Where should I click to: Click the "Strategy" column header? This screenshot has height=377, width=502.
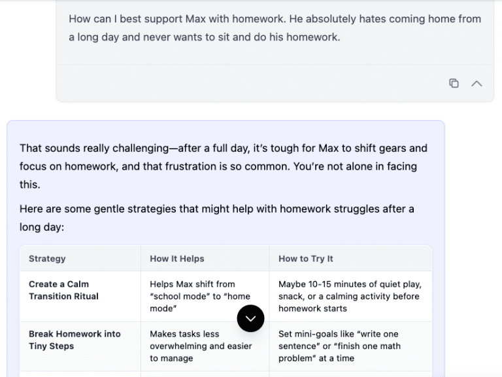pos(47,258)
